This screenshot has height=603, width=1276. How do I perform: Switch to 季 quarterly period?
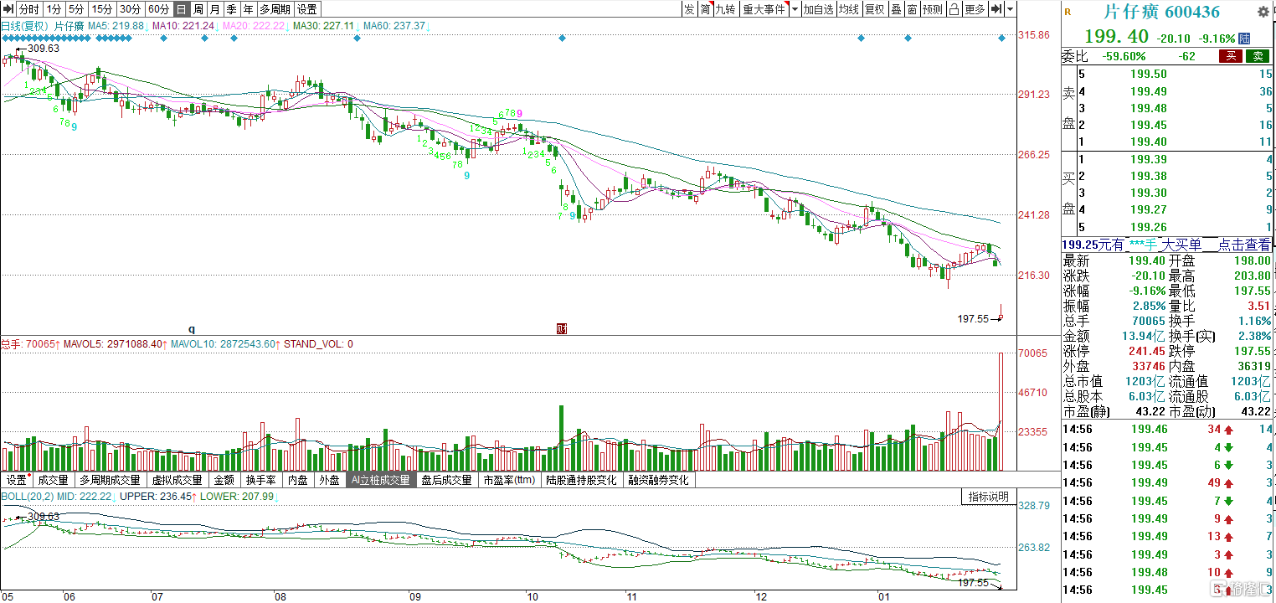pyautogui.click(x=231, y=9)
